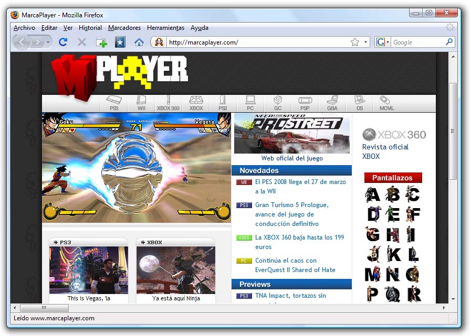This screenshot has height=336, width=471.
Task: Click the stop loading X icon
Action: [82, 42]
